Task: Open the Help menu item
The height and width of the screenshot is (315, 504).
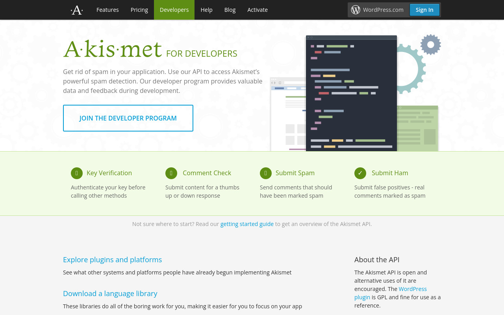Action: coord(206,10)
